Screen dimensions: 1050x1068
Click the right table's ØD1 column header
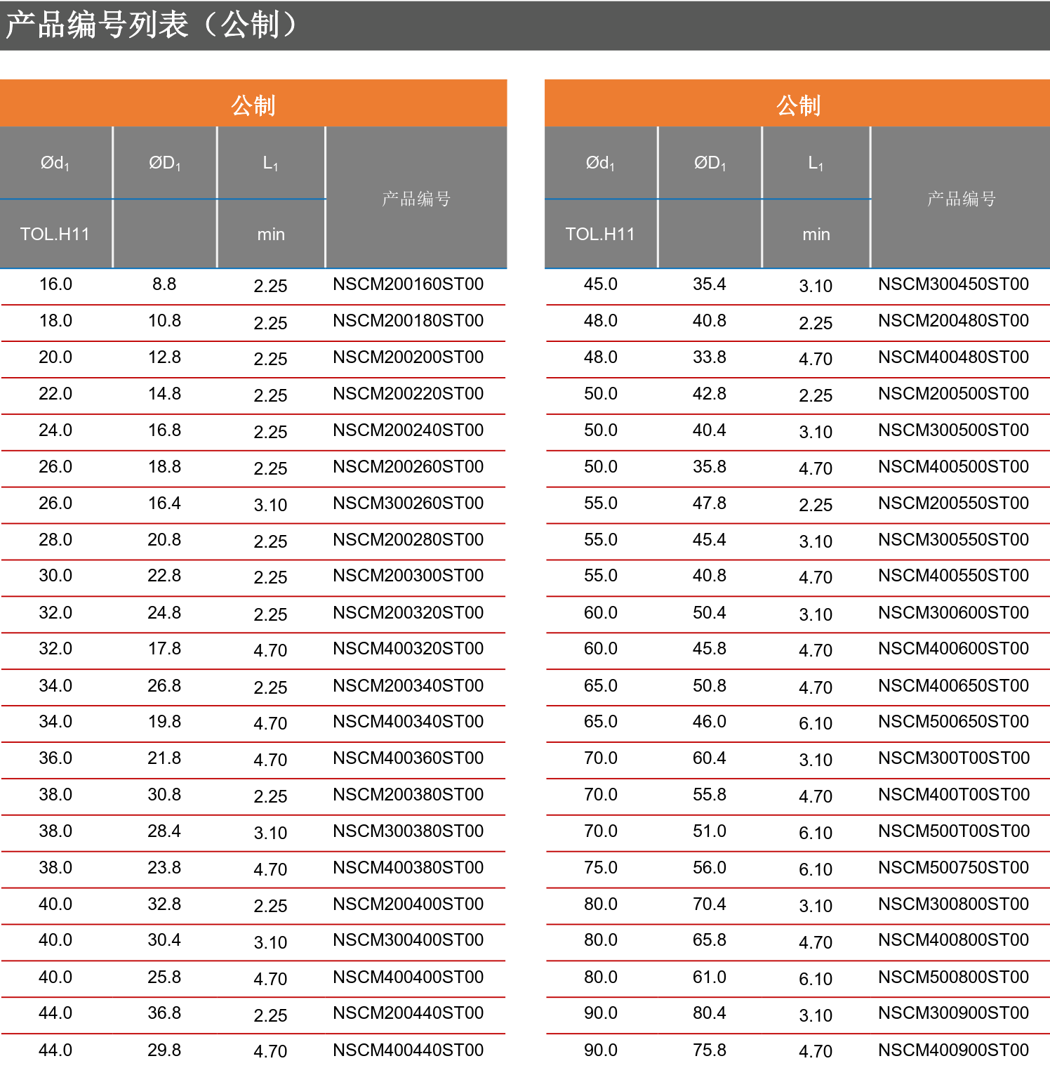[710, 163]
